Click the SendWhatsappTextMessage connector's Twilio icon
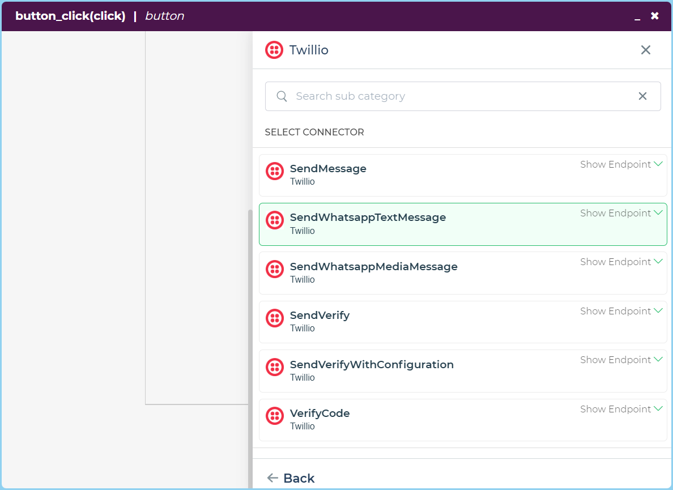673x490 pixels. click(x=275, y=220)
